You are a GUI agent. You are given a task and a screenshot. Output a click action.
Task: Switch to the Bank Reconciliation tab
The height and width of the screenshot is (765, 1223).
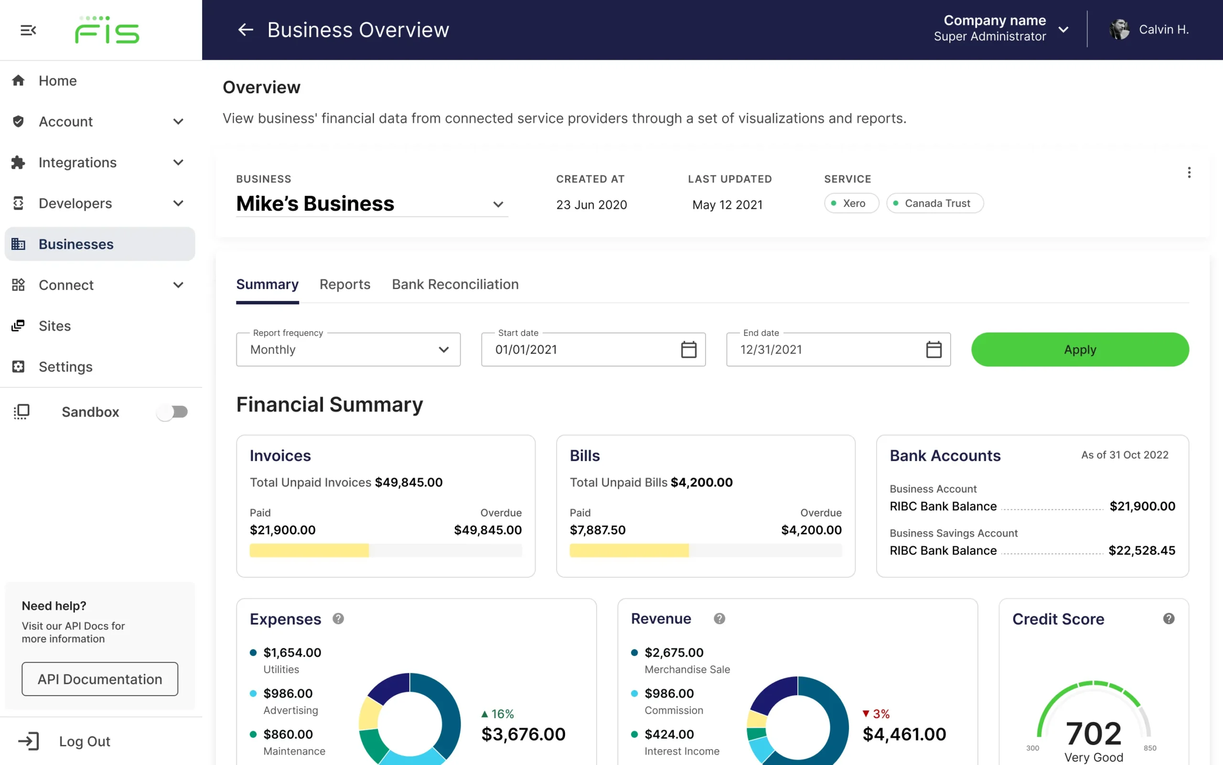point(455,284)
